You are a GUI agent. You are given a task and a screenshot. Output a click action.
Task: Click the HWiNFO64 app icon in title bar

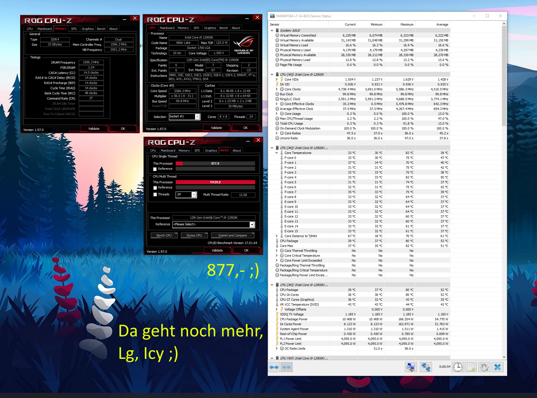[272, 16]
